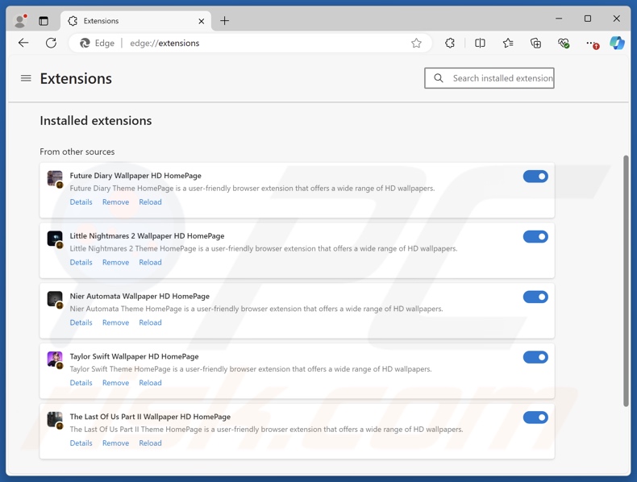637x482 pixels.
Task: Open a new tab with plus button
Action: tap(225, 21)
